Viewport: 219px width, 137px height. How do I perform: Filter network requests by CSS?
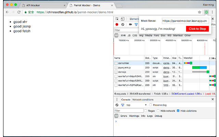135,36
